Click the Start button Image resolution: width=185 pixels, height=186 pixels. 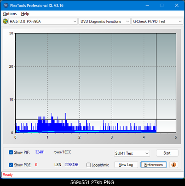pos(167,153)
